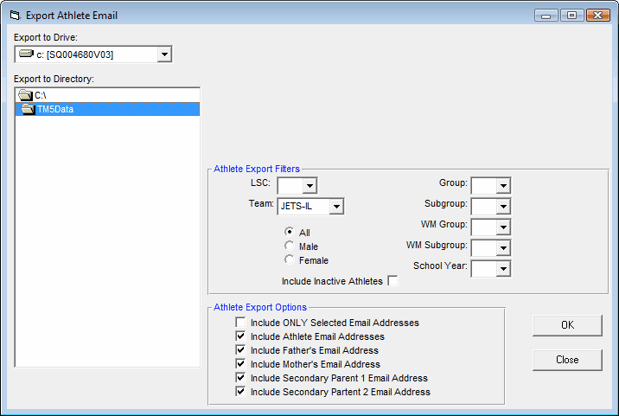Check Include ONLY Selected Email Addresses
The width and height of the screenshot is (619, 416).
tap(240, 322)
